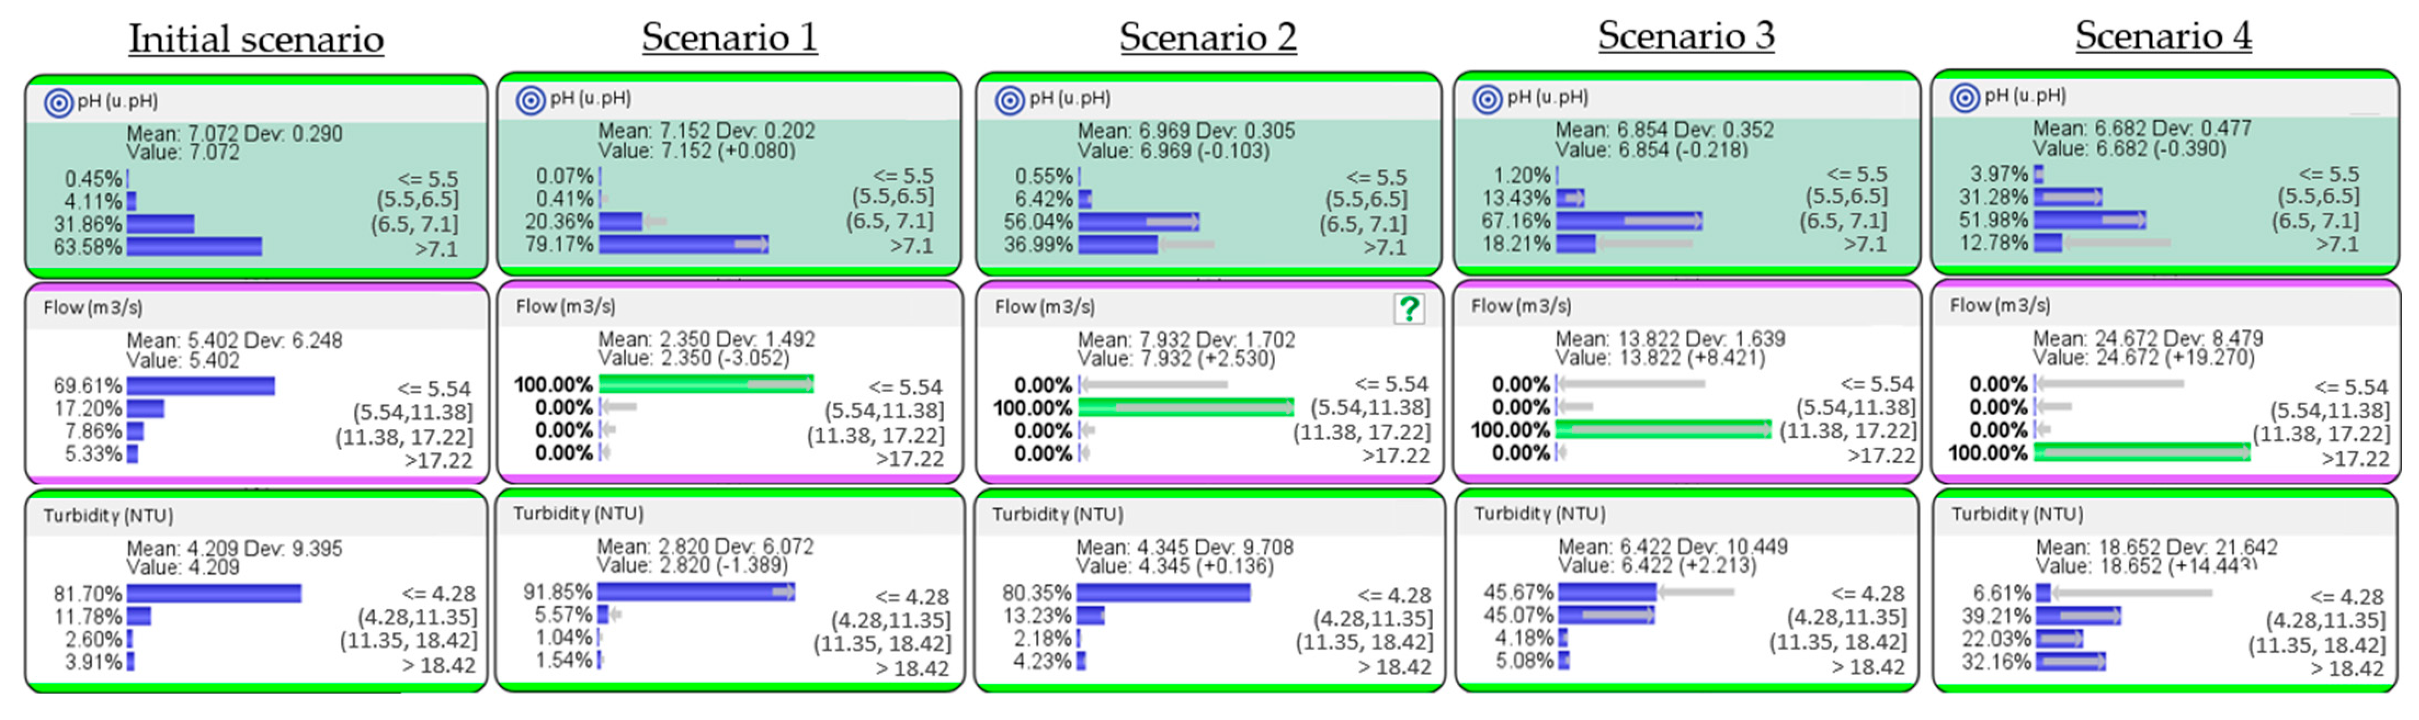Click the 100.00% green Flow bar in Scenario 4
The width and height of the screenshot is (2419, 720).
click(2141, 453)
